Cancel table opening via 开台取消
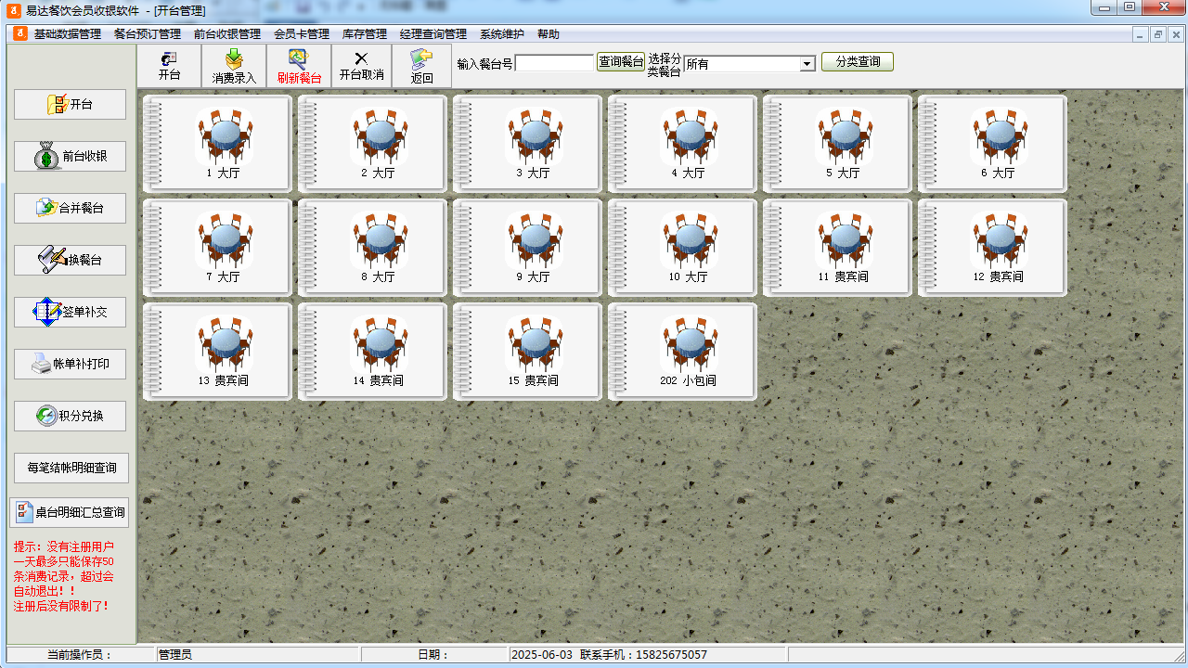This screenshot has width=1188, height=668. click(x=361, y=66)
